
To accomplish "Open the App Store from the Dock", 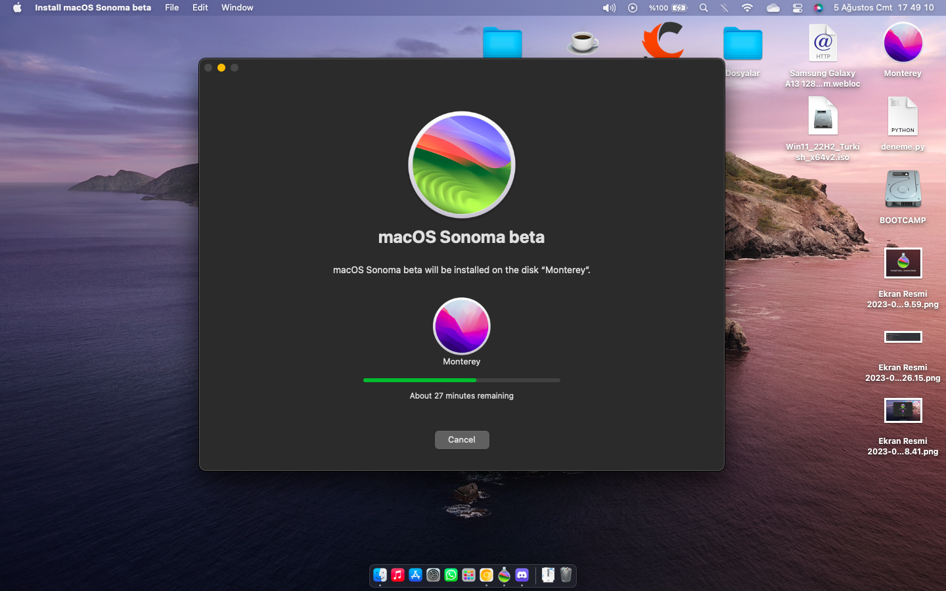I will tap(415, 575).
